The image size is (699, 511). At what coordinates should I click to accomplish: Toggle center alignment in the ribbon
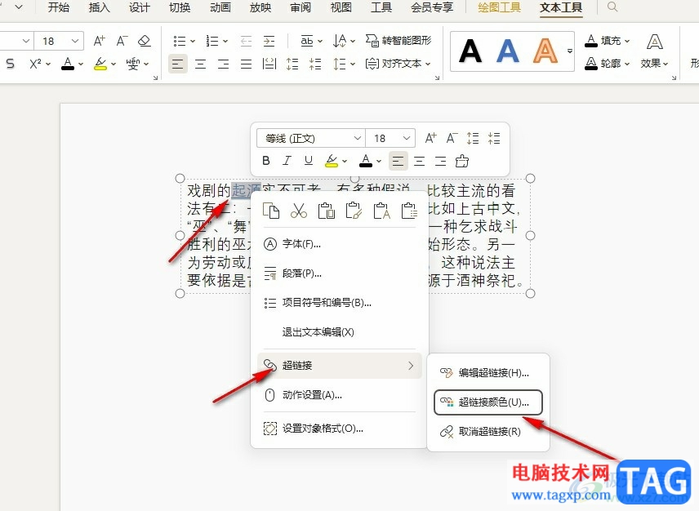pos(201,64)
